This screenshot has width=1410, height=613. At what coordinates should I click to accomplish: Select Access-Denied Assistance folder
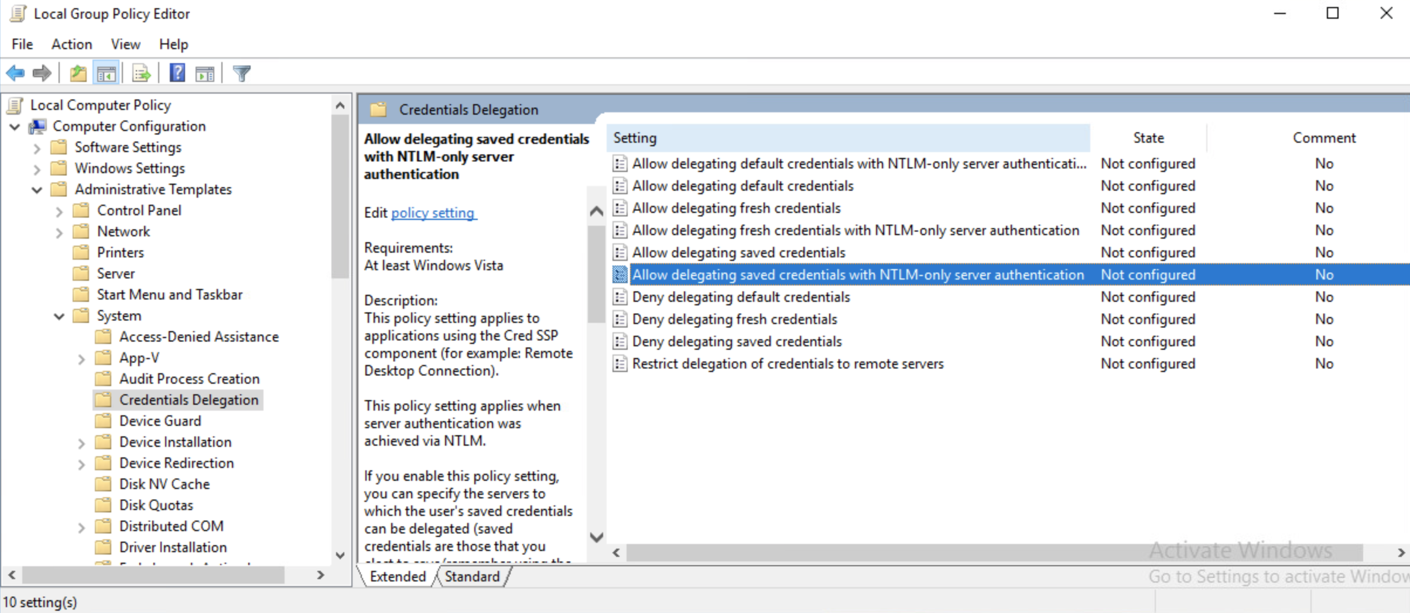coord(199,337)
